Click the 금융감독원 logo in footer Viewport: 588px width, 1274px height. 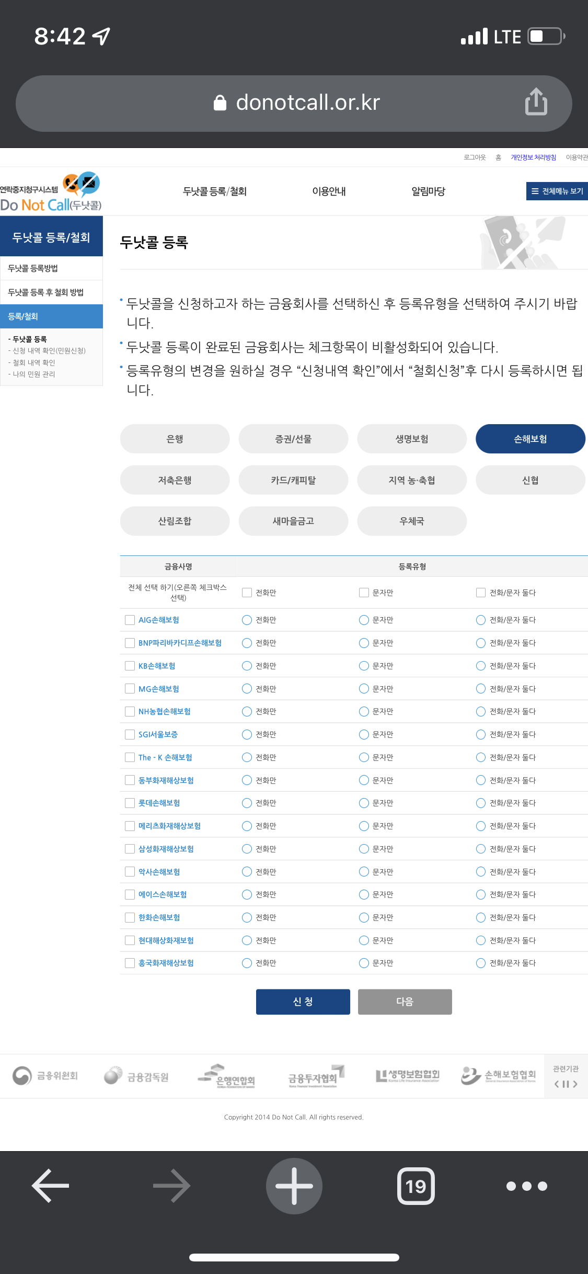pos(136,1076)
